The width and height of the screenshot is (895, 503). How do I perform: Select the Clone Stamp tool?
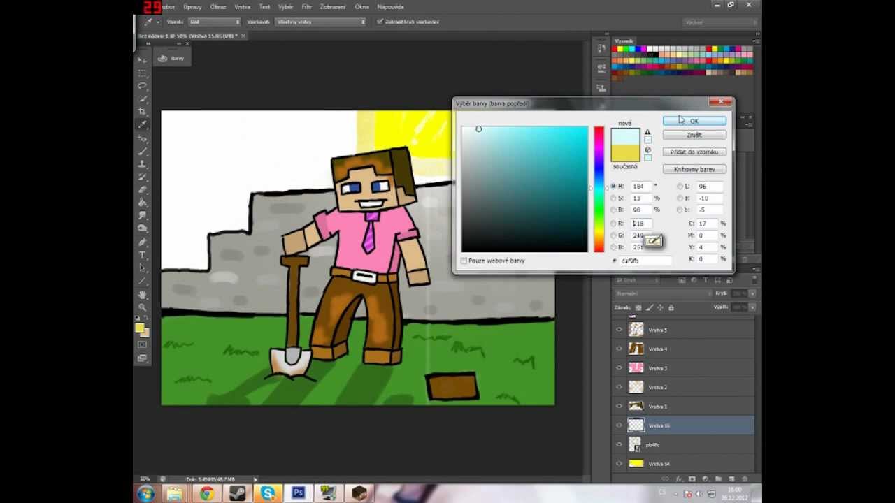click(x=142, y=163)
